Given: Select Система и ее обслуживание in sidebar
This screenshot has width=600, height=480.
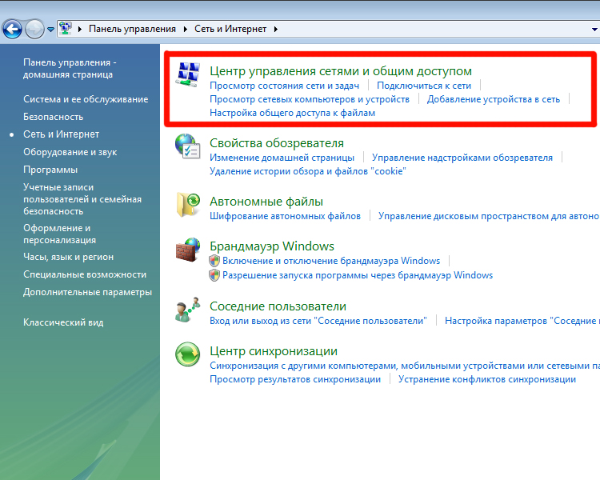Looking at the screenshot, I should click(86, 99).
